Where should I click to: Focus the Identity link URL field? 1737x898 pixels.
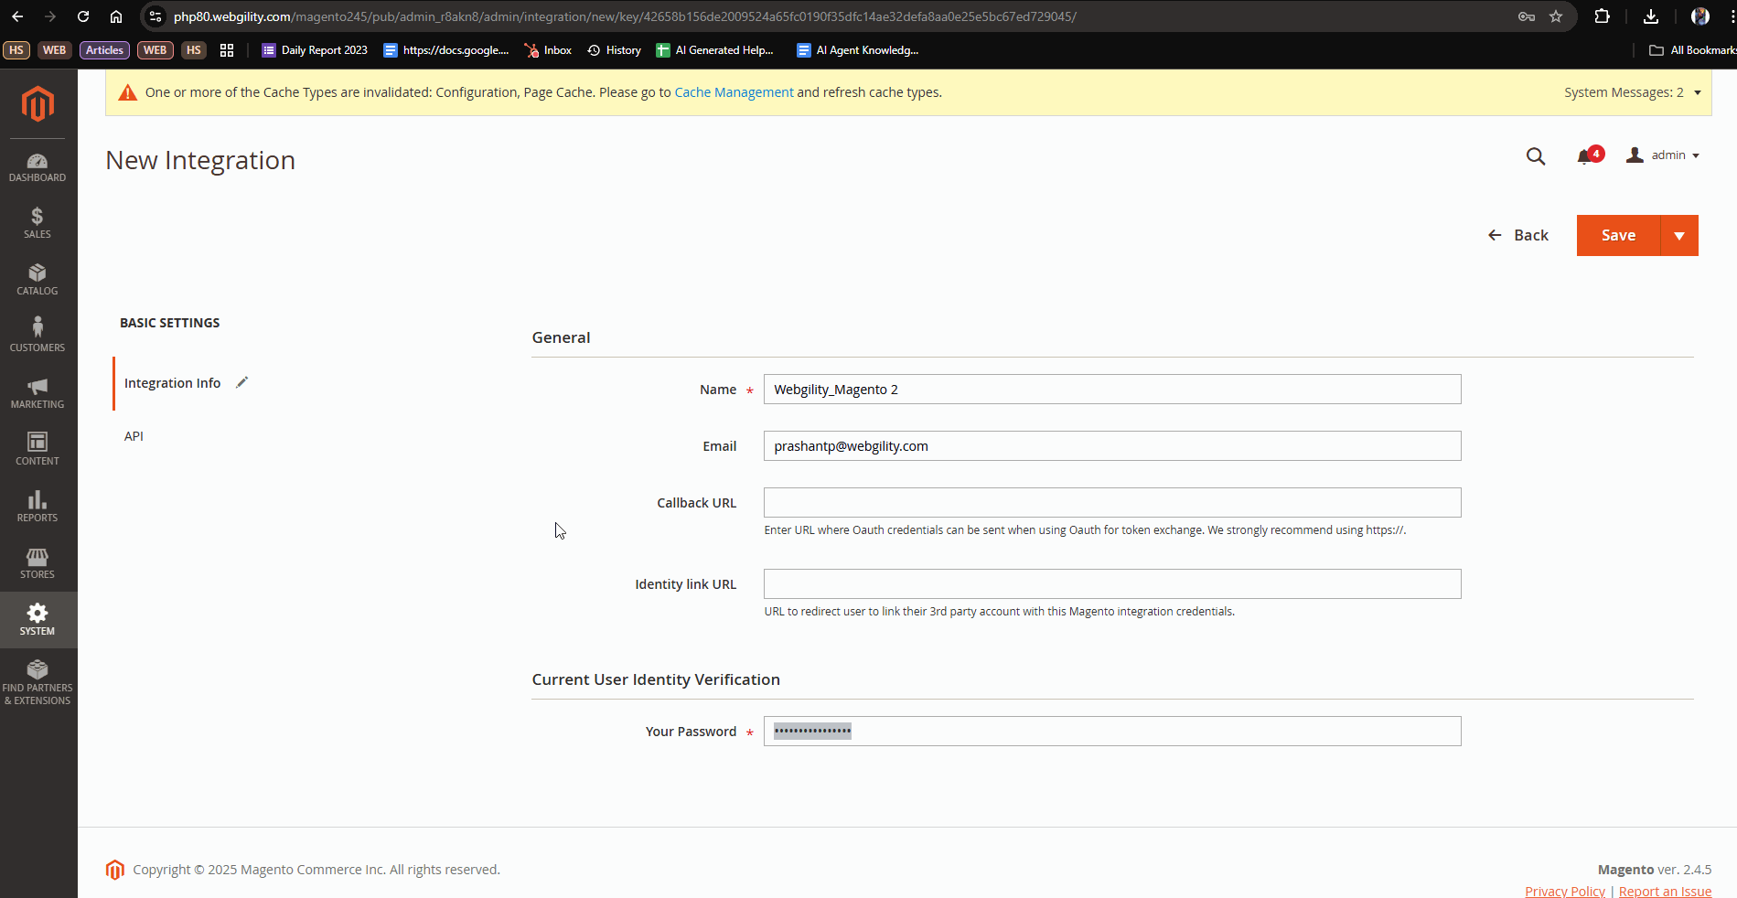pyautogui.click(x=1111, y=584)
